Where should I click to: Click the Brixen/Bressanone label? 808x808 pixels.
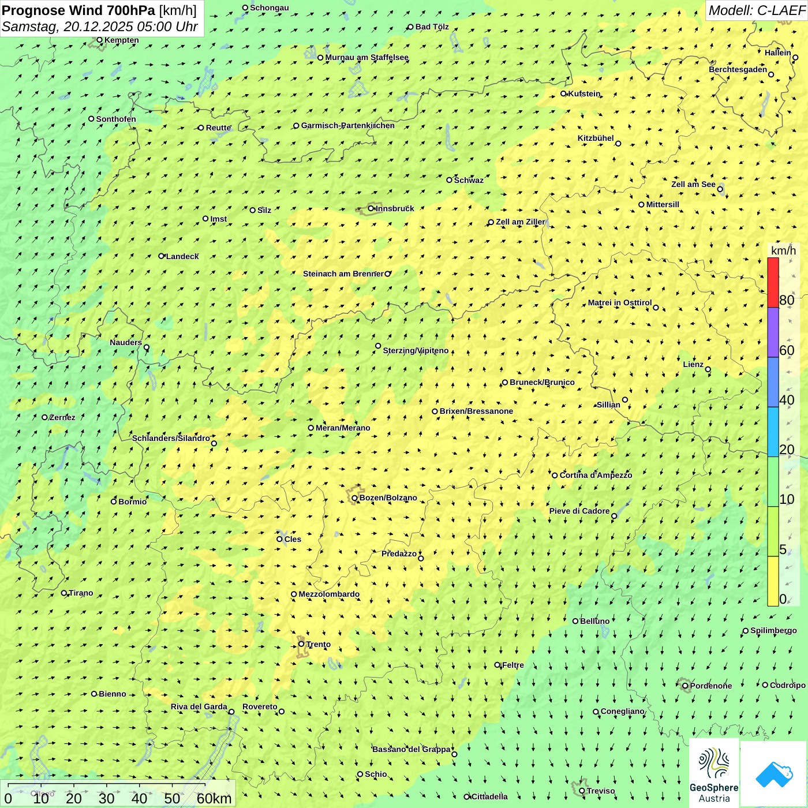476,411
